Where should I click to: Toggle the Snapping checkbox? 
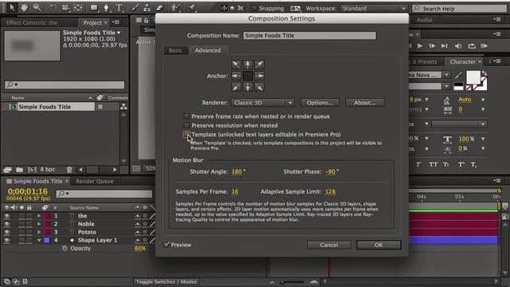254,9
